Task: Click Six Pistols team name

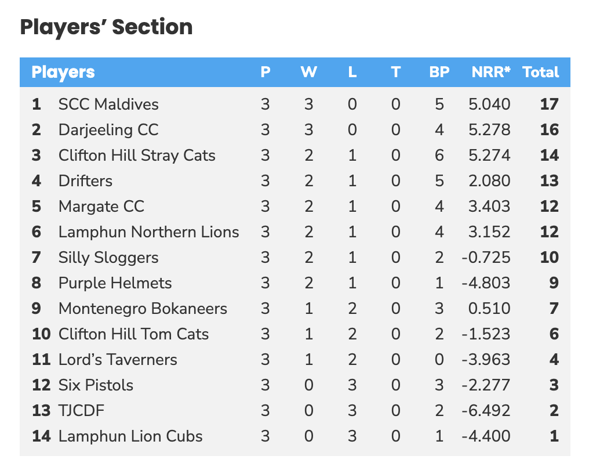Action: 96,385
